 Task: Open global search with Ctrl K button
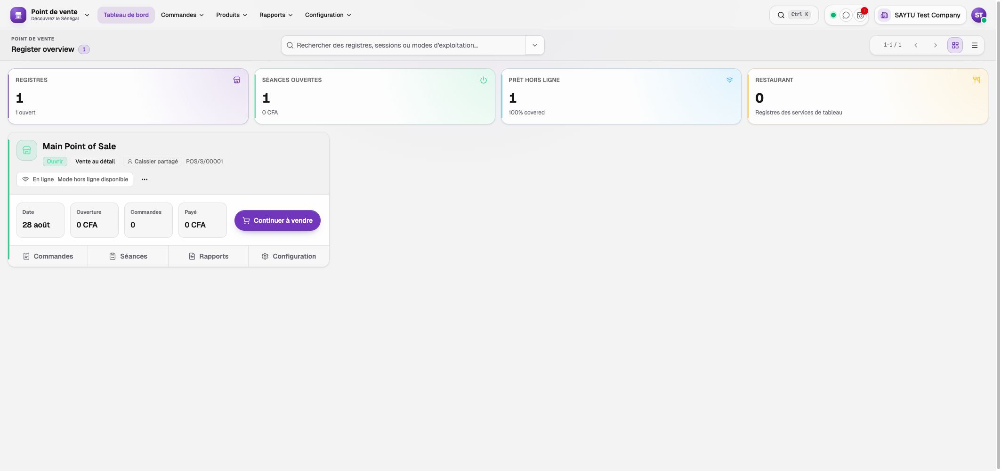(794, 15)
